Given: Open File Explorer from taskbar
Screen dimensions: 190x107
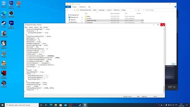Looking at the screenshot, I should pyautogui.click(x=56, y=105).
